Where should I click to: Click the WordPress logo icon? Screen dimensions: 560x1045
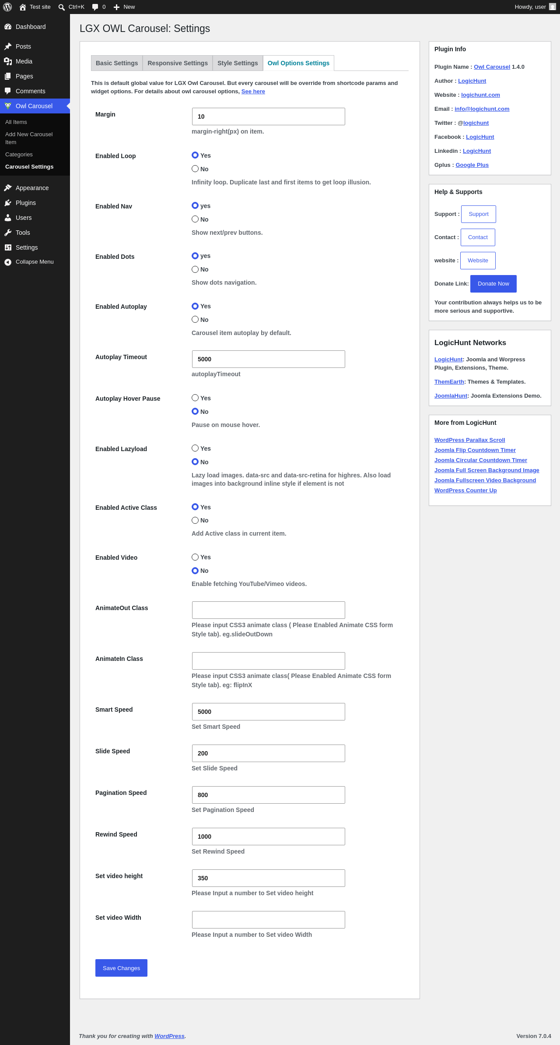tap(7, 7)
